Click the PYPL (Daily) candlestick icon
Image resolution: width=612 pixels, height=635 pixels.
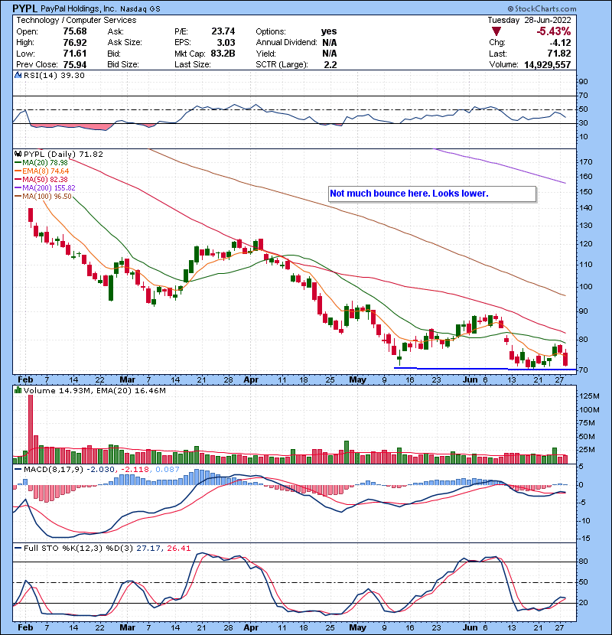pos(18,155)
